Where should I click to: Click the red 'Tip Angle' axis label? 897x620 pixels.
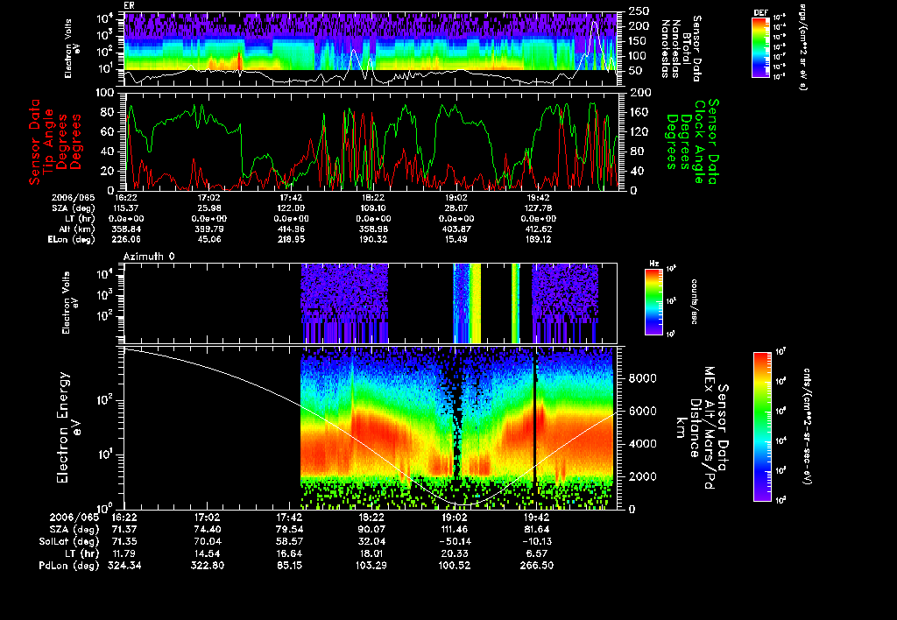(49, 142)
